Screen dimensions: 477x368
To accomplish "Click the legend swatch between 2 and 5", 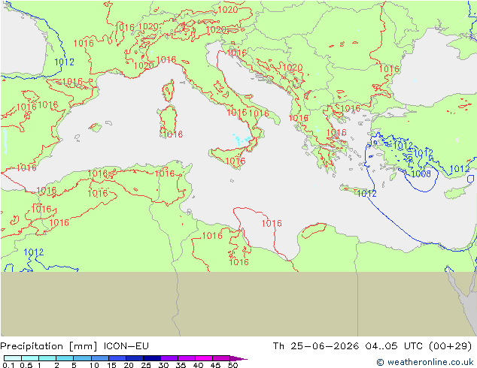I will coord(65,358).
